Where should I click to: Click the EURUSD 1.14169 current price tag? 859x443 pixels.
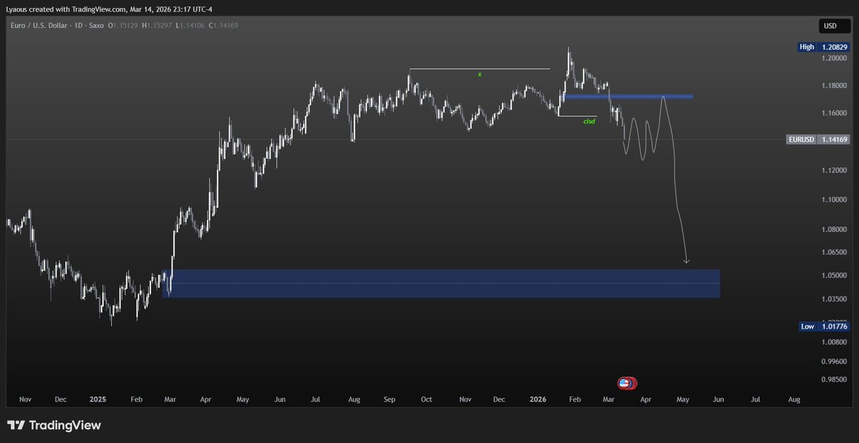point(818,140)
